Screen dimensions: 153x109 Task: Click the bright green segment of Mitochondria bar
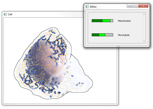coord(106,21)
